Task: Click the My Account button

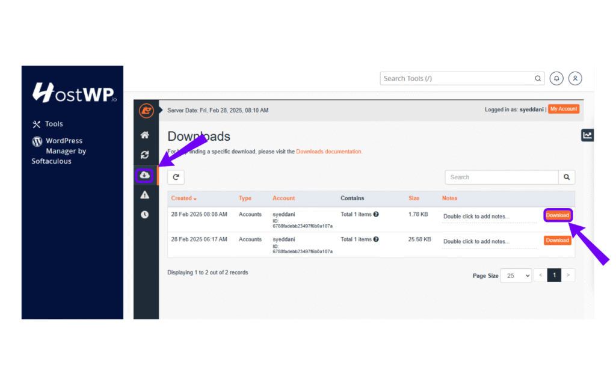Action: [563, 109]
